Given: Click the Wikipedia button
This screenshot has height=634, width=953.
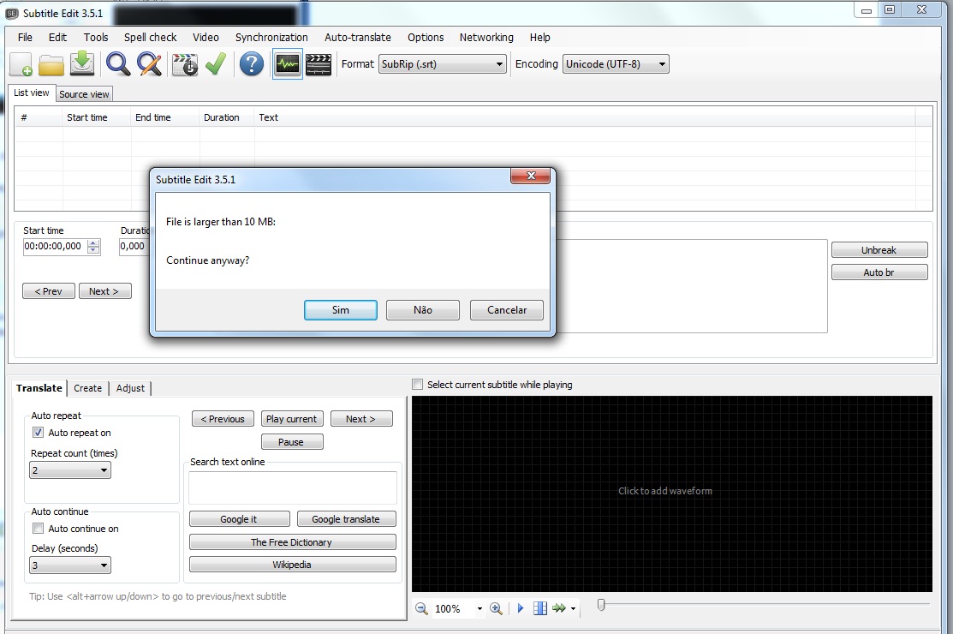Looking at the screenshot, I should [292, 565].
